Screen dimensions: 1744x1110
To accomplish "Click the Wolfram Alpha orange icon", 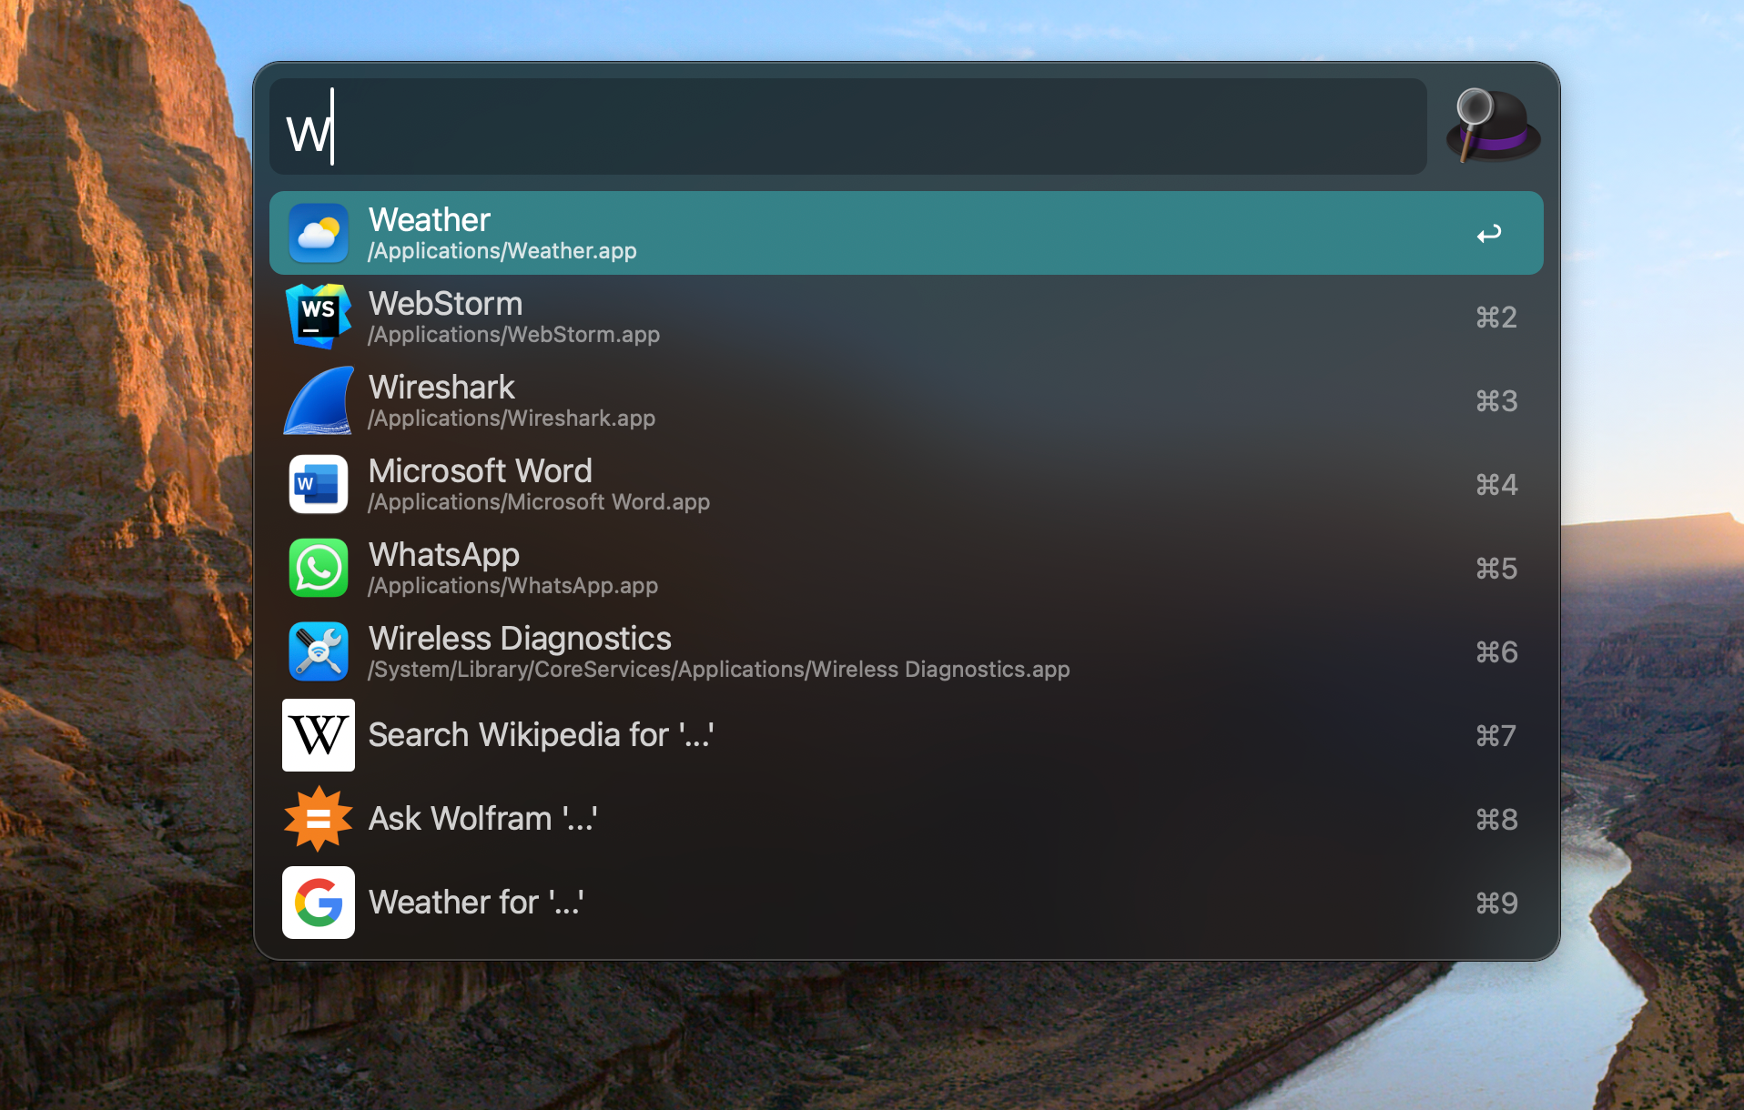I will tap(319, 819).
